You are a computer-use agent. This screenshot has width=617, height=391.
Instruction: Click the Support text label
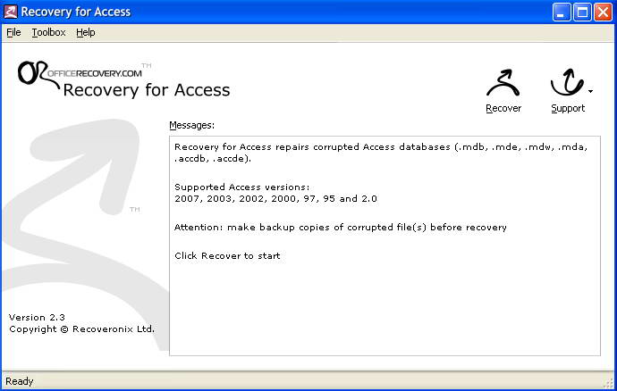[568, 108]
